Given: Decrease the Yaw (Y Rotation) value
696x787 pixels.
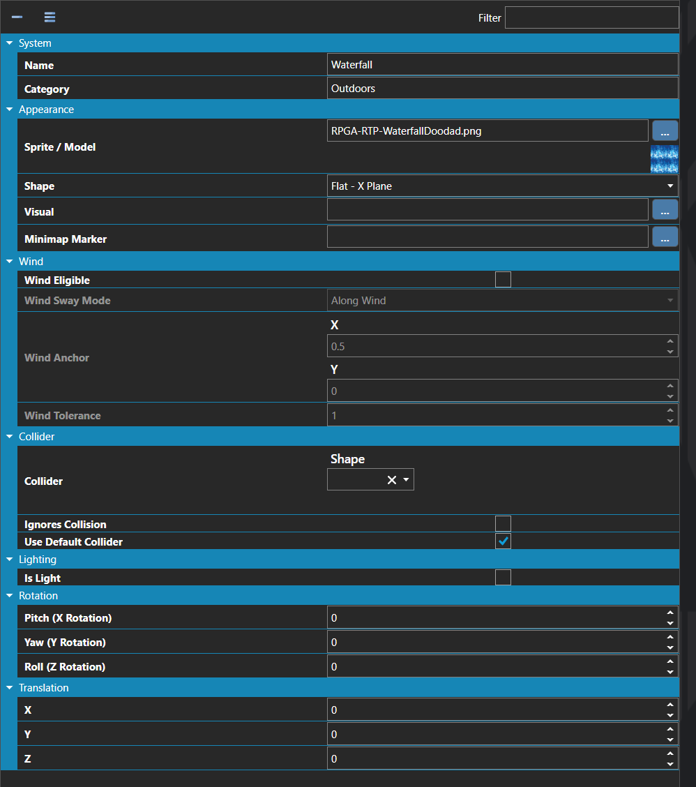Looking at the screenshot, I should coord(670,647).
